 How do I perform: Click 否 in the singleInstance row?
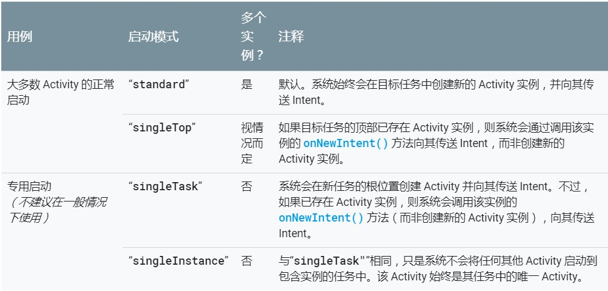coord(246,261)
